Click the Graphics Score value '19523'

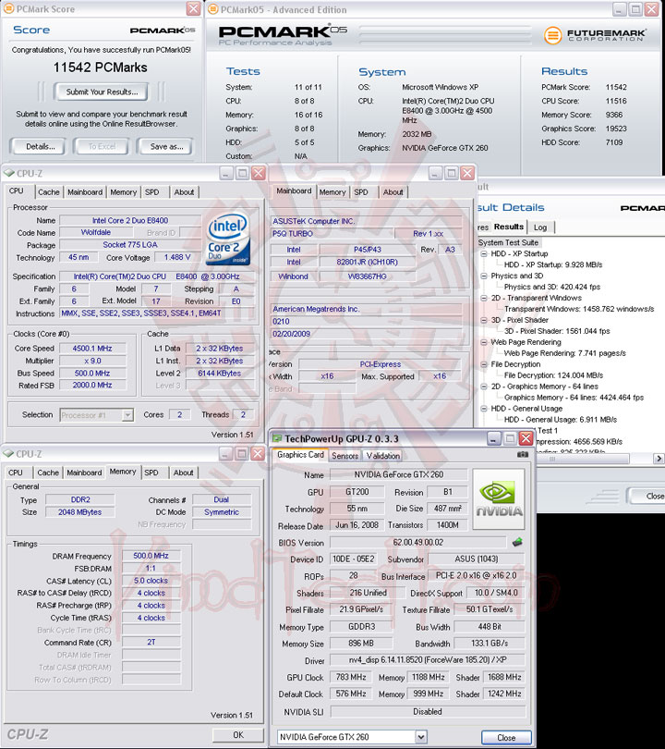point(616,129)
